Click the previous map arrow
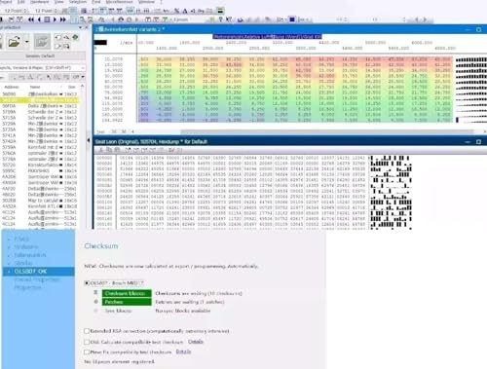Screen dimensions: 487x369 click(39, 19)
